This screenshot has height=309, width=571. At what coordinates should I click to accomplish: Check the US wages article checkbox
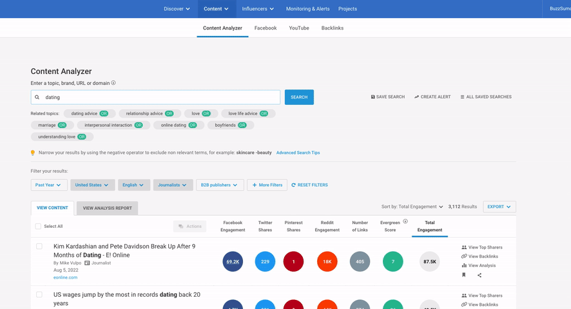pos(39,294)
